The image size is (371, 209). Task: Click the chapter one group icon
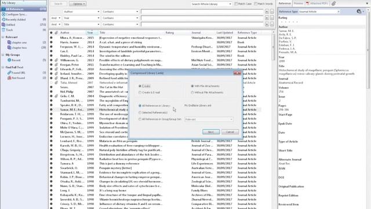tap(9, 42)
